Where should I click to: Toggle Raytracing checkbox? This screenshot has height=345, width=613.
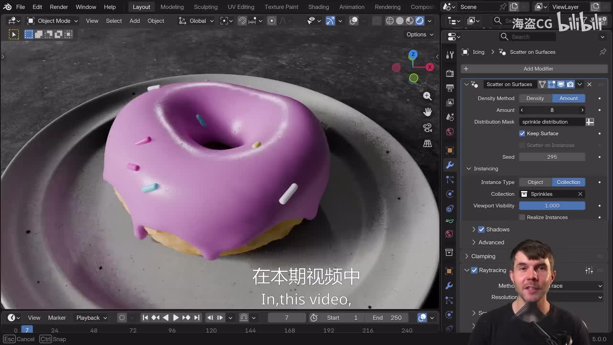click(474, 270)
